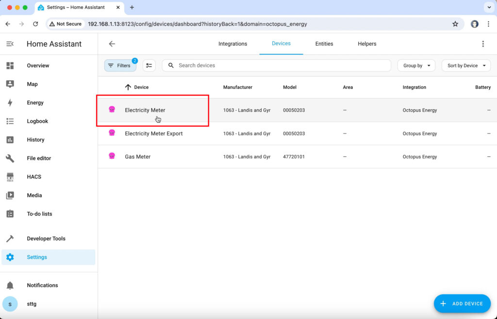The height and width of the screenshot is (319, 497).
Task: Open the Gas Meter device
Action: [x=298, y=157]
